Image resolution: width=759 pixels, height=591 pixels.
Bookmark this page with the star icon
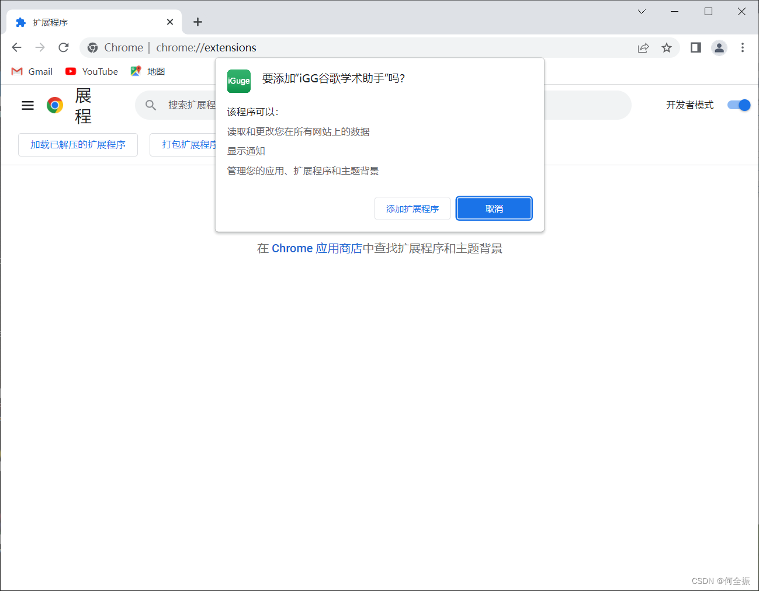click(x=667, y=48)
